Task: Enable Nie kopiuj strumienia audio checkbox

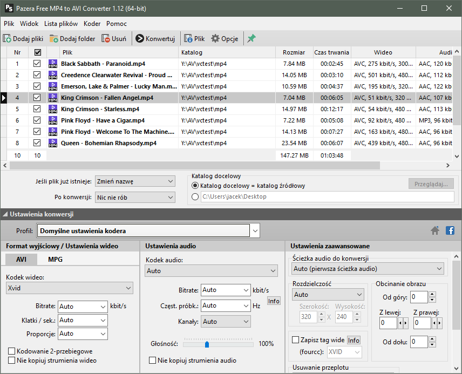Action: pyautogui.click(x=152, y=360)
